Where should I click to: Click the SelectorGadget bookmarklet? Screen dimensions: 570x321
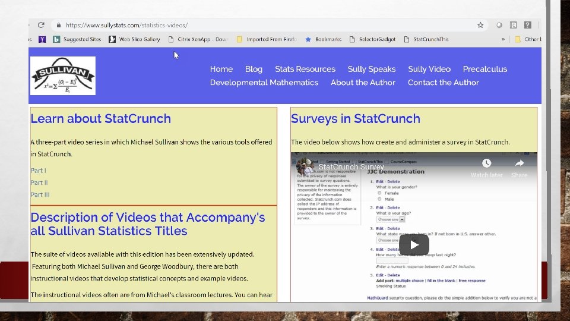click(x=372, y=39)
